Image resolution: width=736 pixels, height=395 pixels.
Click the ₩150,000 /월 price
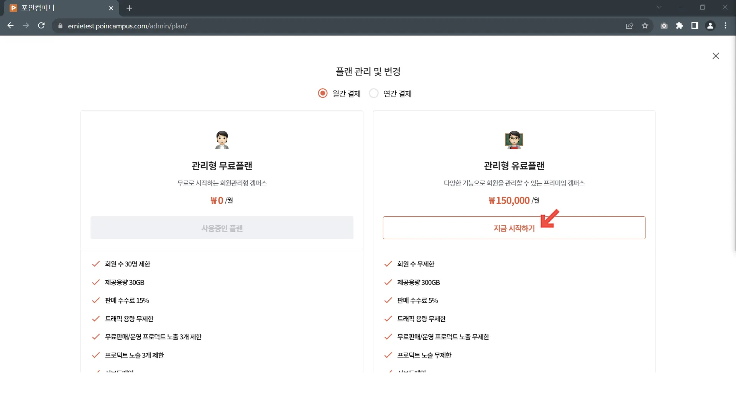(x=514, y=200)
